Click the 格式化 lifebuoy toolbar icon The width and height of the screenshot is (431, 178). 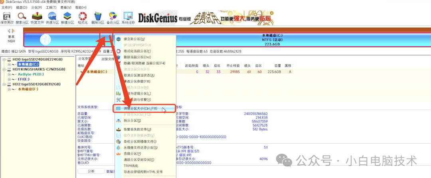point(83,18)
